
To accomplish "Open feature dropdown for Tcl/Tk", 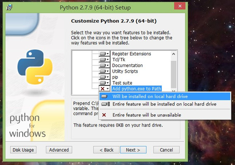I will pyautogui.click(x=104, y=60).
